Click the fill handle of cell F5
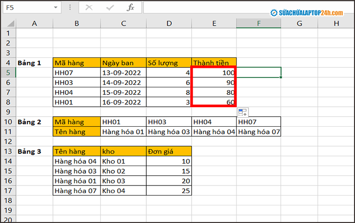The image size is (355, 223). point(281,77)
